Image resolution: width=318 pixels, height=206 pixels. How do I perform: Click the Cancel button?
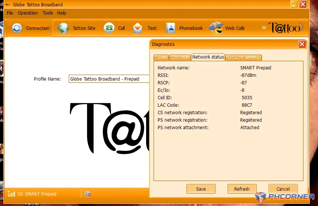point(283,189)
